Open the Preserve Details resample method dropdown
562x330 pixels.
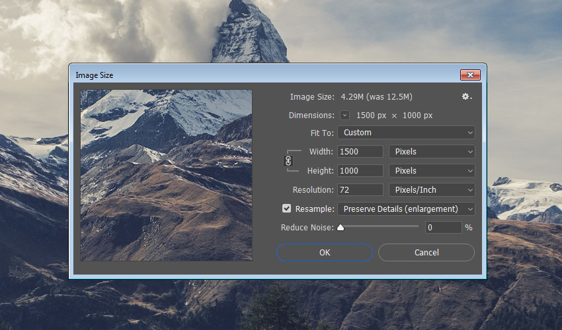pyautogui.click(x=406, y=209)
